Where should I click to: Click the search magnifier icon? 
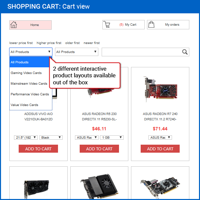(x=185, y=52)
